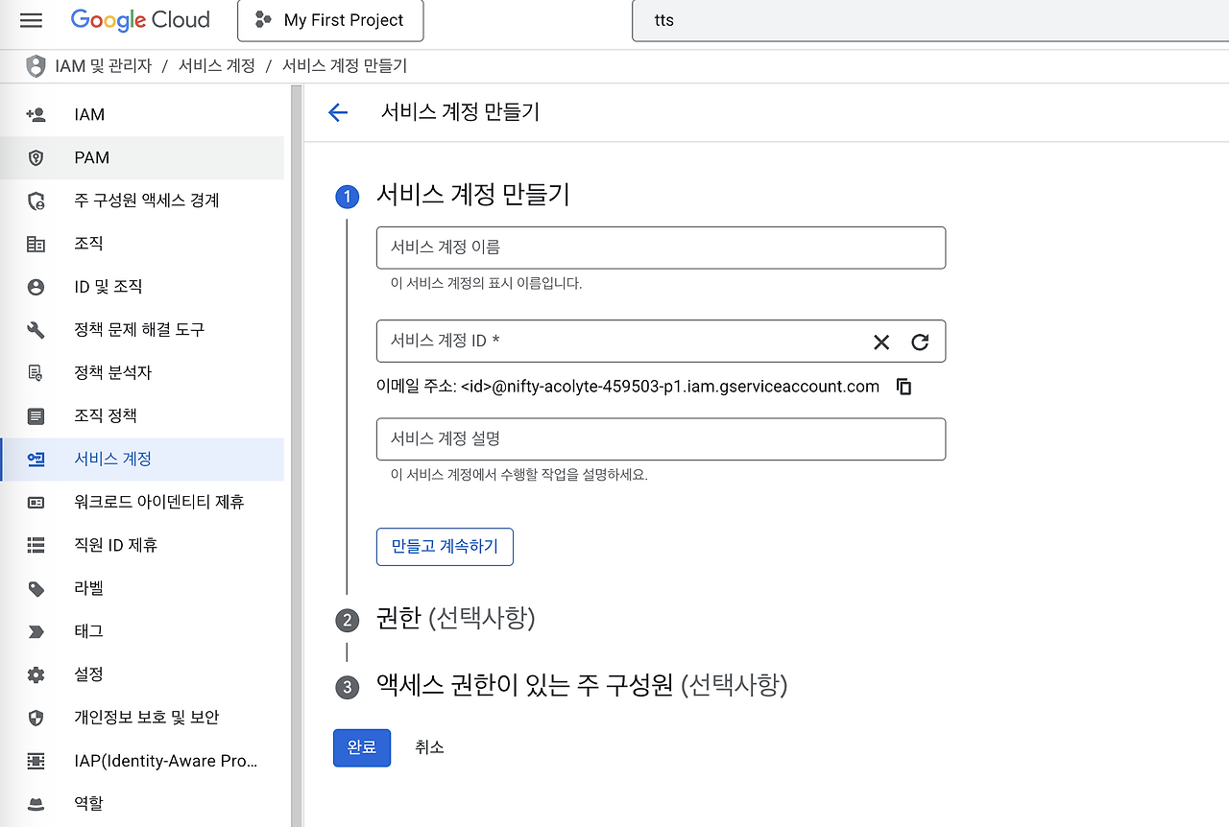Click the sidebar vertical scrollbar
The width and height of the screenshot is (1229, 827).
[x=297, y=456]
